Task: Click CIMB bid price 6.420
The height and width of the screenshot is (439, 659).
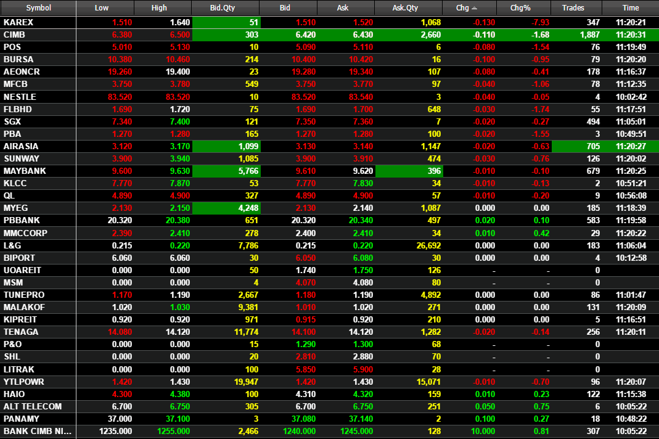Action: click(x=306, y=35)
